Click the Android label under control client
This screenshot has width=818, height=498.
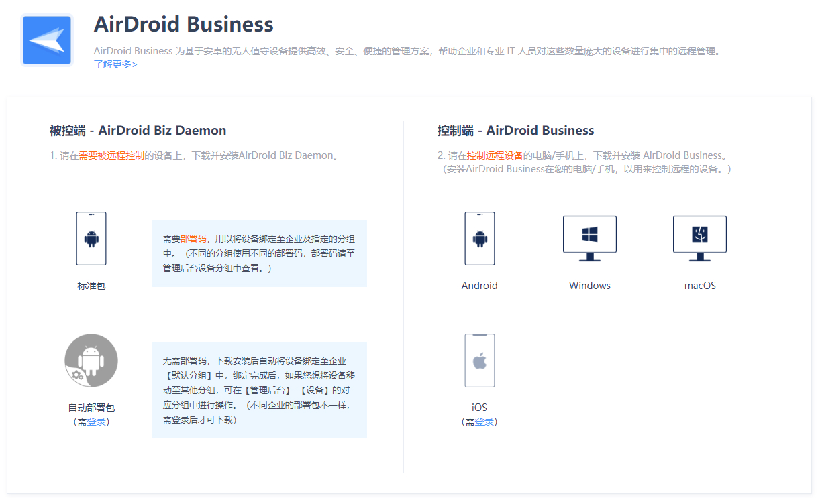[480, 286]
